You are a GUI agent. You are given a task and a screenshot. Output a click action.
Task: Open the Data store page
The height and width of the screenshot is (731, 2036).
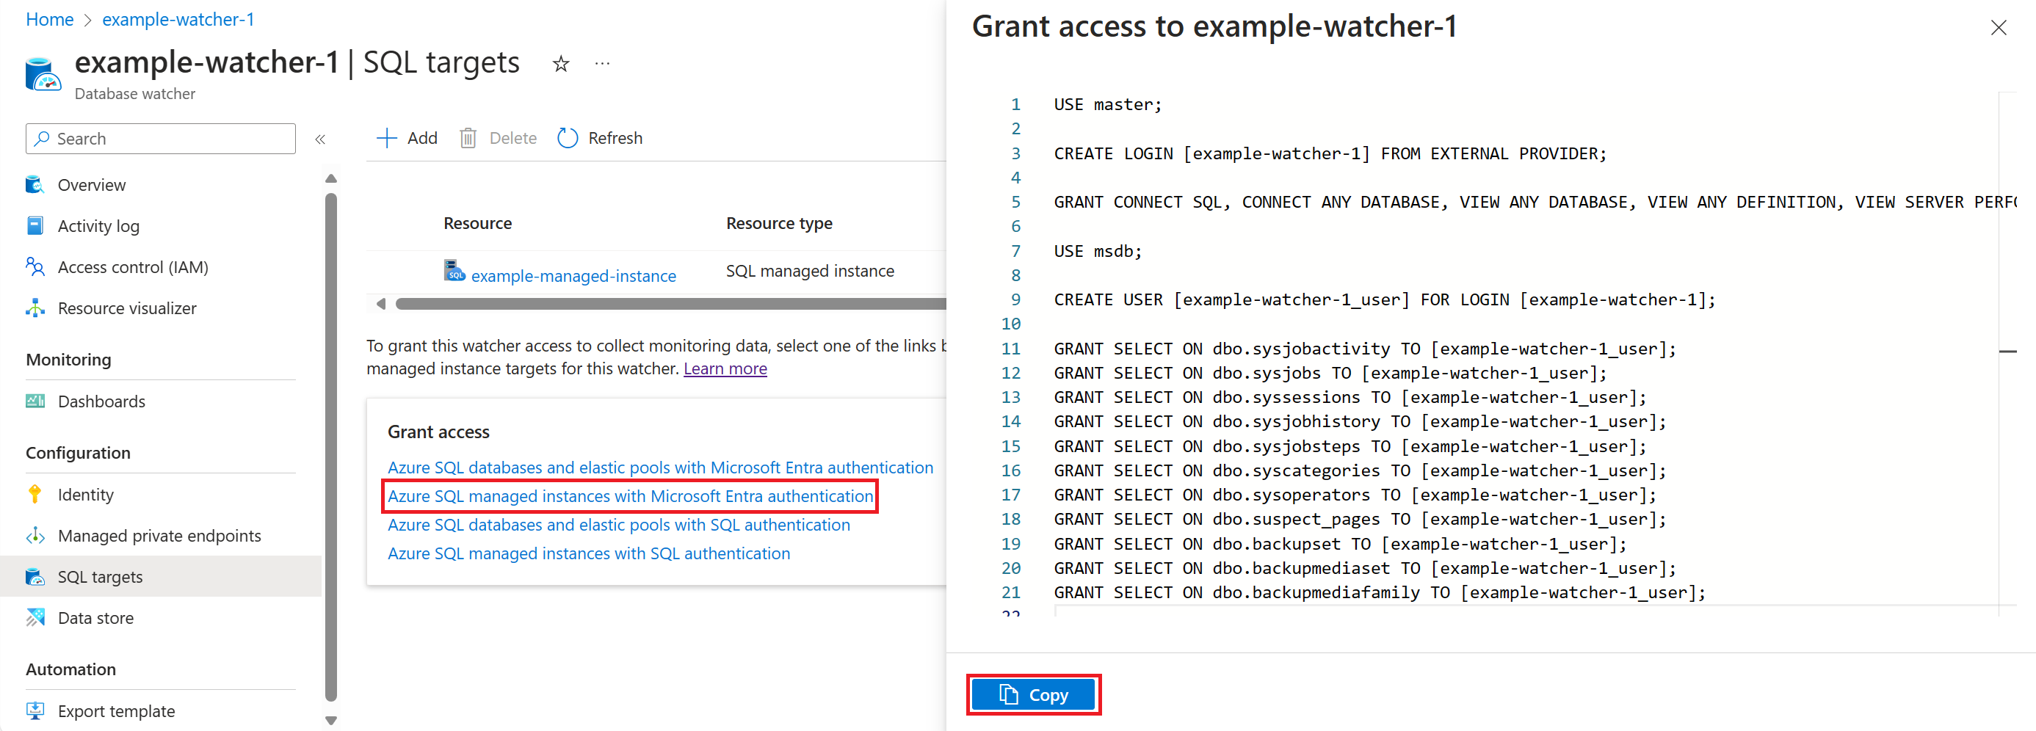95,617
